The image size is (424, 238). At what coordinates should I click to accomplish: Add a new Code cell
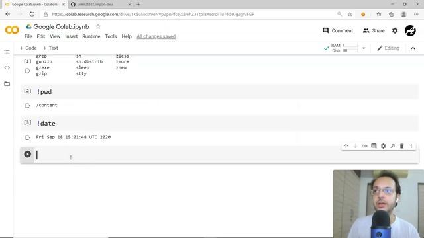pos(28,48)
